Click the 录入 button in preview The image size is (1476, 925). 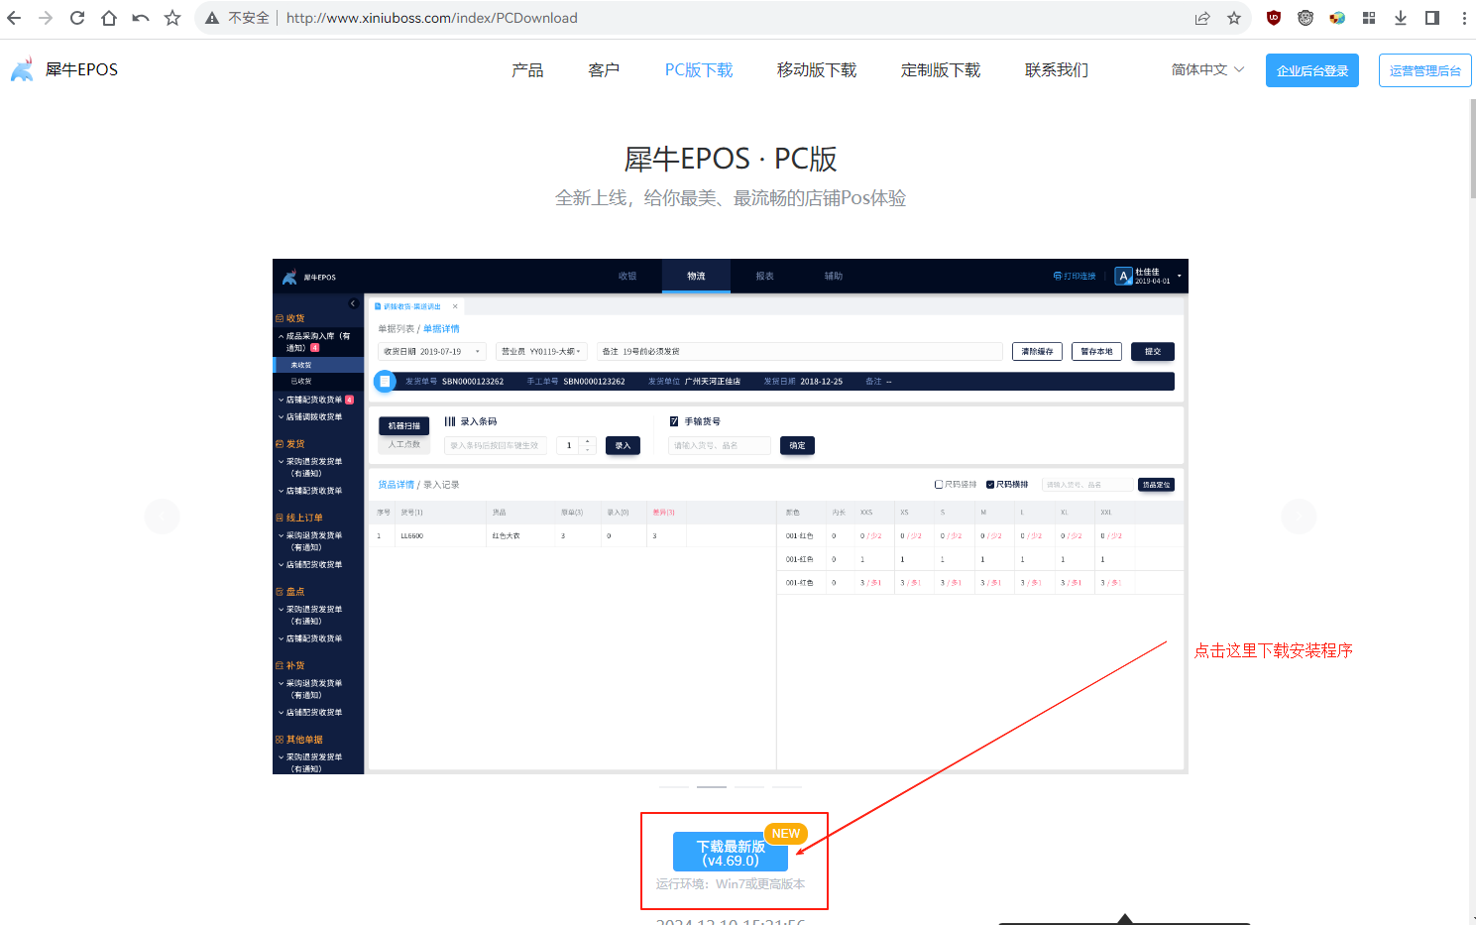(x=623, y=445)
